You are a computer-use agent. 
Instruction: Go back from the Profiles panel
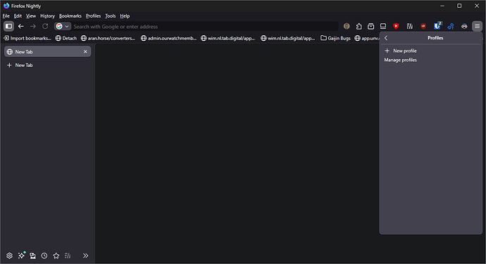click(386, 38)
